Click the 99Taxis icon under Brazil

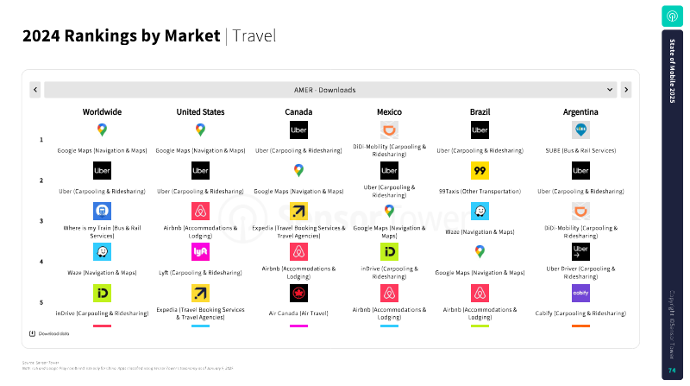(480, 170)
